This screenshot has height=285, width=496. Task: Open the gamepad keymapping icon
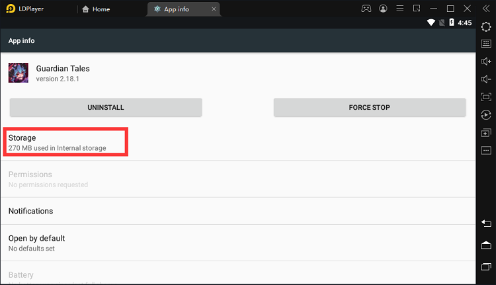click(366, 9)
